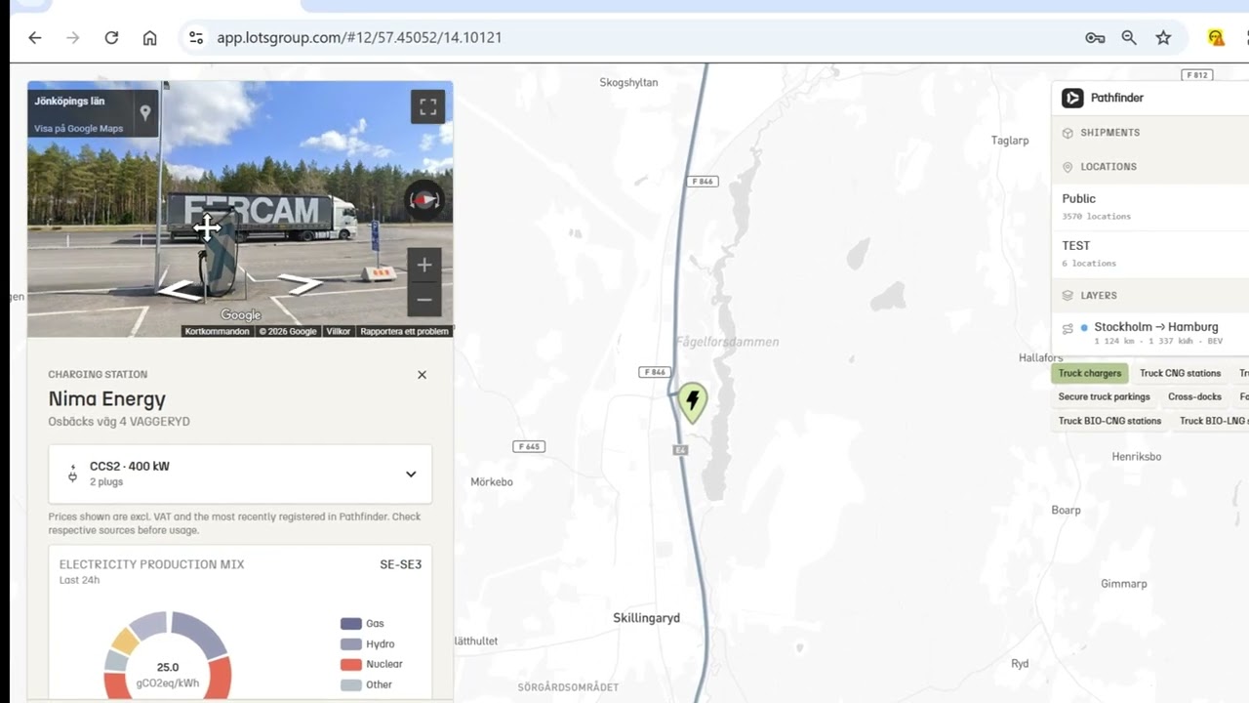Image resolution: width=1249 pixels, height=703 pixels.
Task: Click the Kortkommandon link
Action: tap(217, 332)
